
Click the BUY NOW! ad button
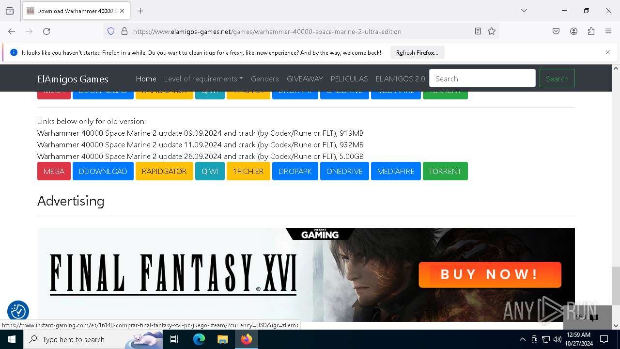[490, 274]
